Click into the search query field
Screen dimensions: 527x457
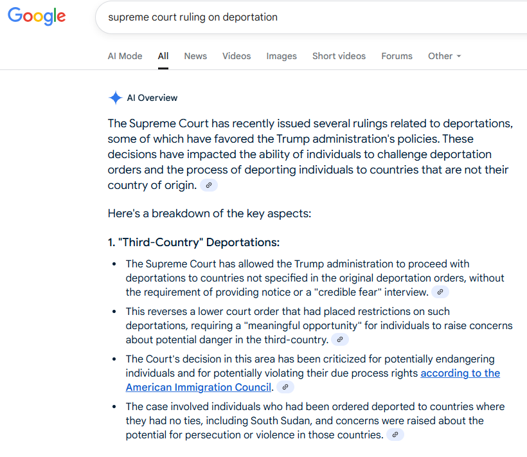pyautogui.click(x=312, y=17)
